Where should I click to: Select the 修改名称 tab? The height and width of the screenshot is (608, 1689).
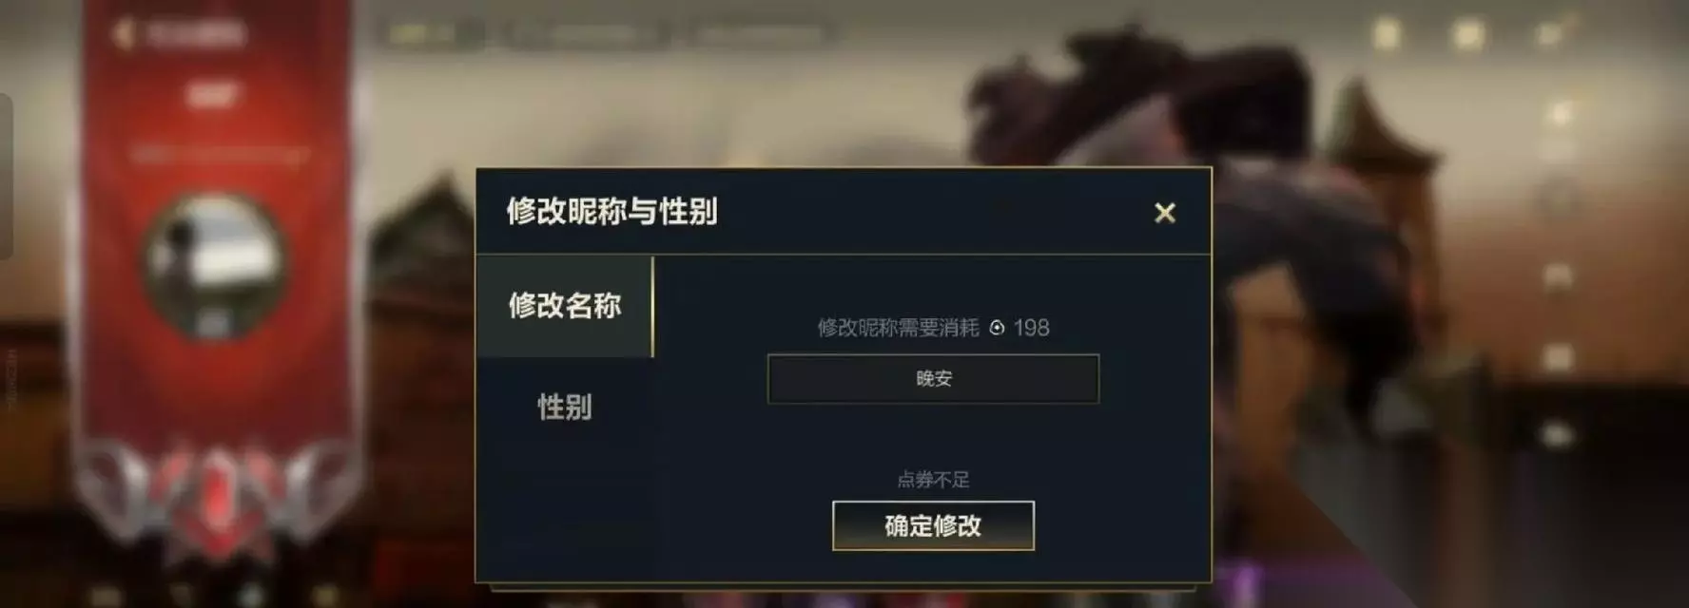(565, 306)
